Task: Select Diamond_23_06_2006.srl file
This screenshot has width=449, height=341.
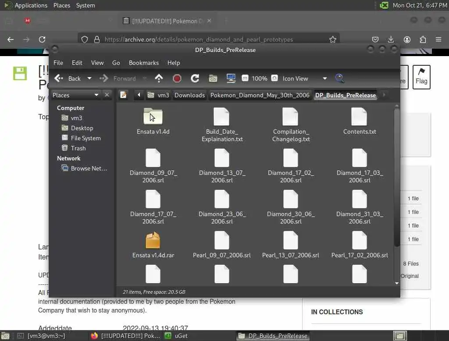Action: 222,207
